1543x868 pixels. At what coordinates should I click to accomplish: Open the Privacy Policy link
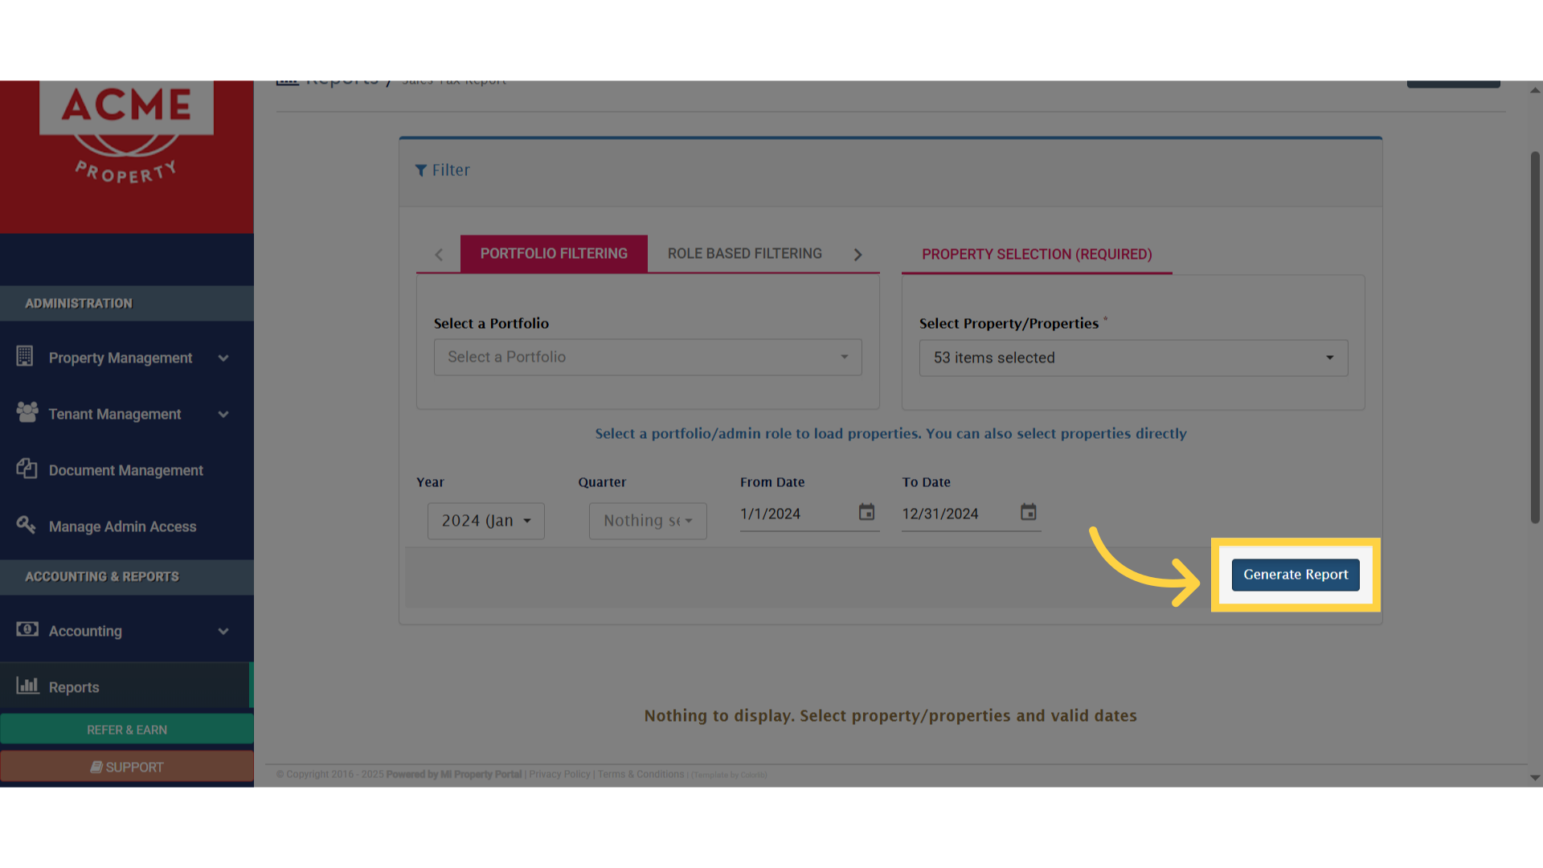click(x=559, y=775)
